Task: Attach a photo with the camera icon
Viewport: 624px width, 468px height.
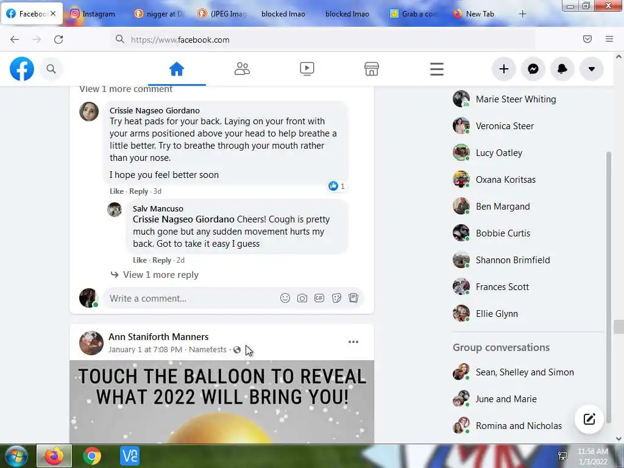Action: pyautogui.click(x=302, y=298)
